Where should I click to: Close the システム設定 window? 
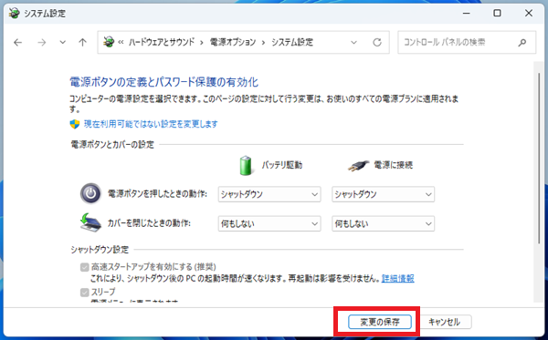tap(529, 14)
